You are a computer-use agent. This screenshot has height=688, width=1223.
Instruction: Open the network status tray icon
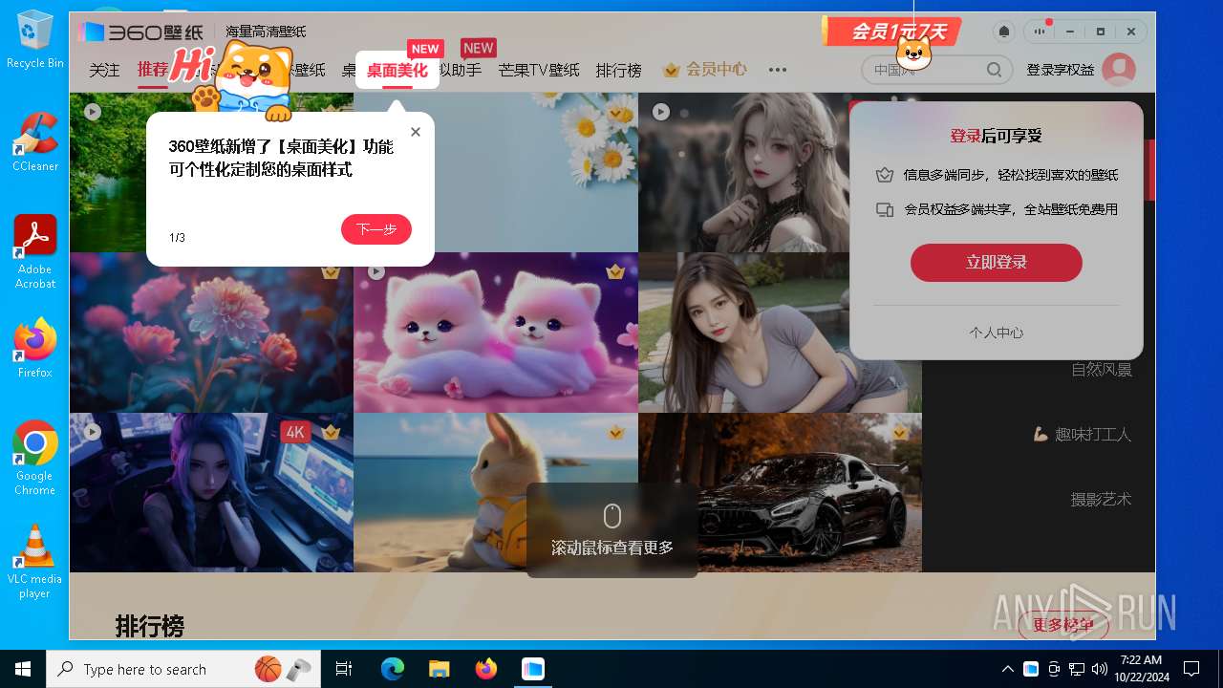(1077, 669)
